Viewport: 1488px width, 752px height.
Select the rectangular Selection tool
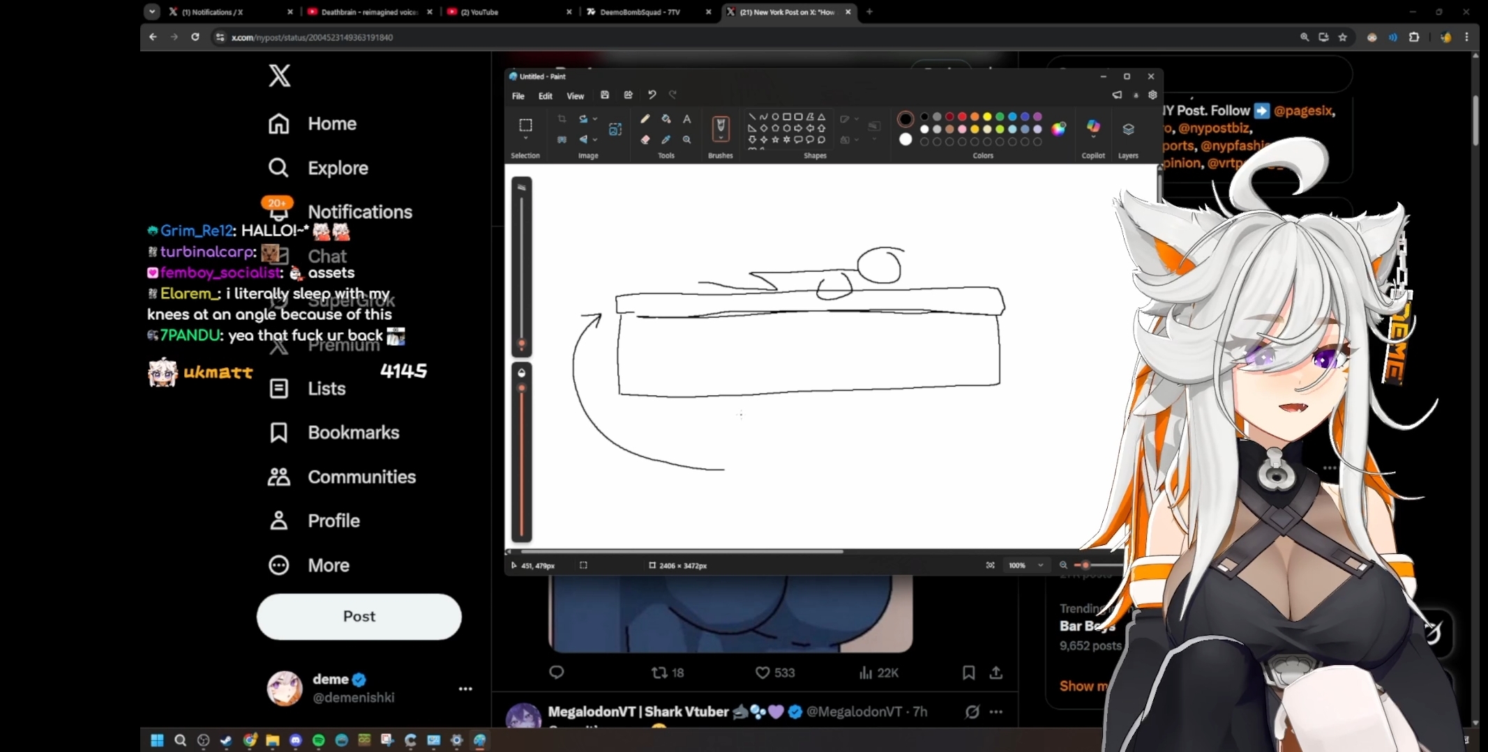pos(525,125)
